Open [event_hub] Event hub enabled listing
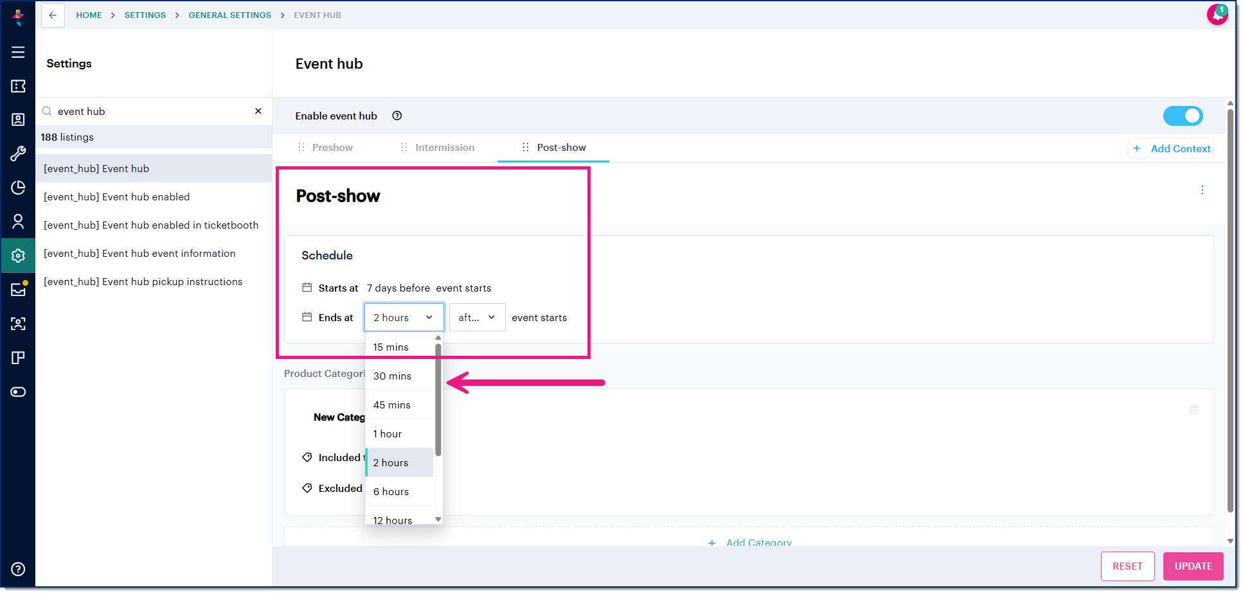1243x594 pixels. pyautogui.click(x=154, y=197)
